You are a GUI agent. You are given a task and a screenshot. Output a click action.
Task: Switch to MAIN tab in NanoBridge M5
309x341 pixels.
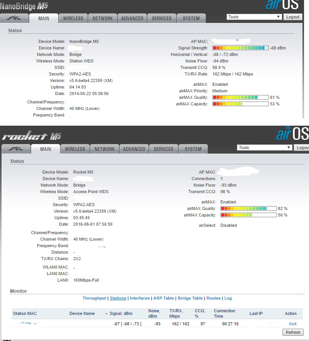[44, 18]
